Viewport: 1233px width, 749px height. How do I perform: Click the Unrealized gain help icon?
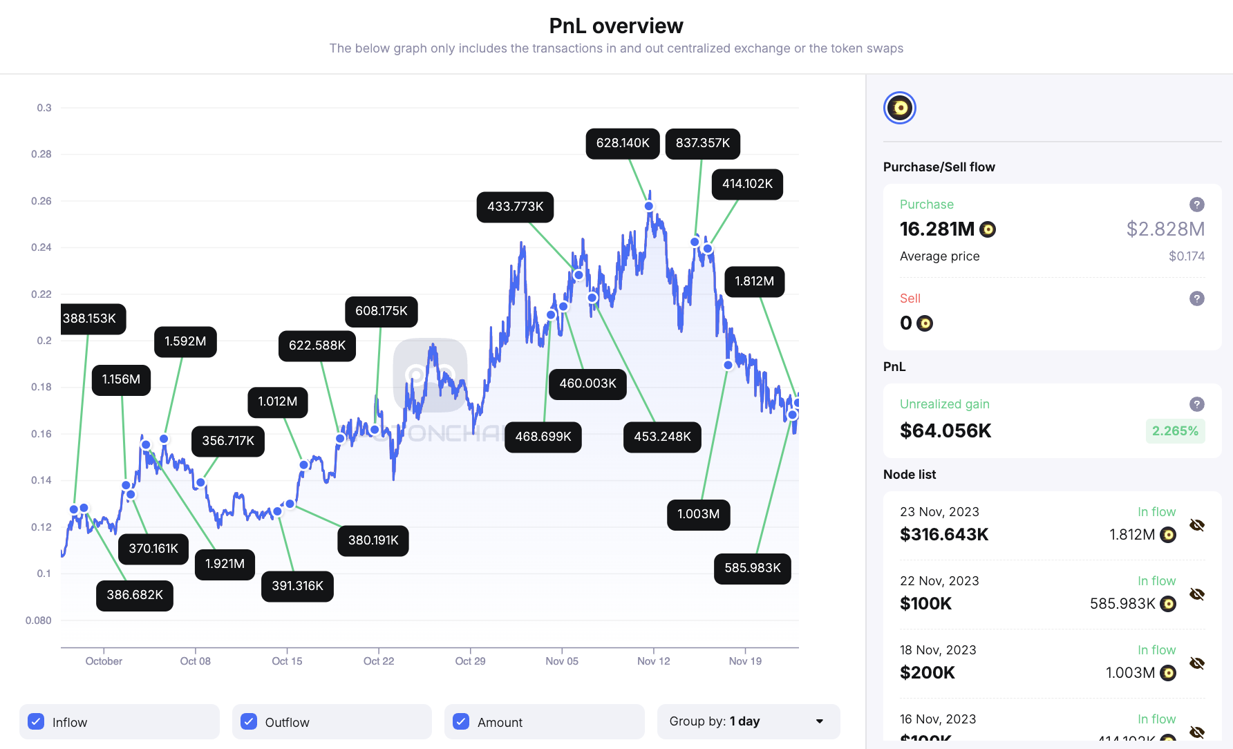(x=1196, y=404)
